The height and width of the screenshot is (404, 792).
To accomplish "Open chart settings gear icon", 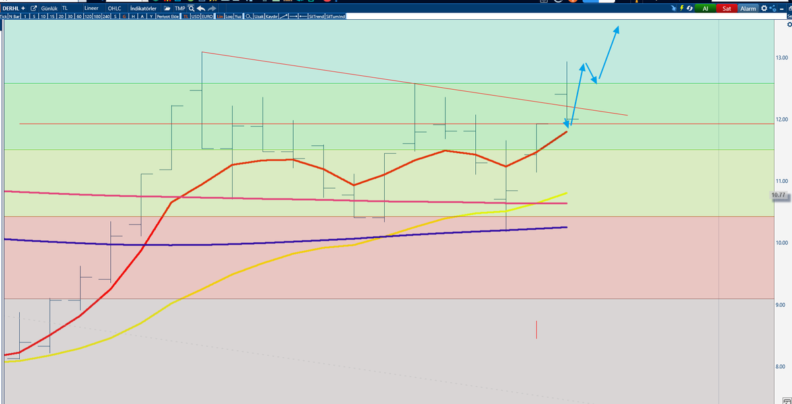I will pyautogui.click(x=764, y=8).
